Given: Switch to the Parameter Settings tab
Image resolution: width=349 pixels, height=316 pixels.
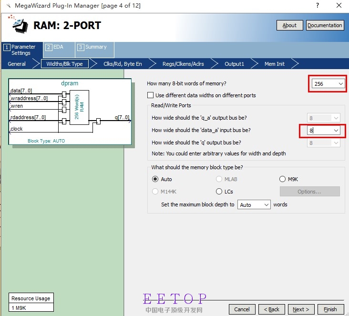Looking at the screenshot, I should coord(22,50).
